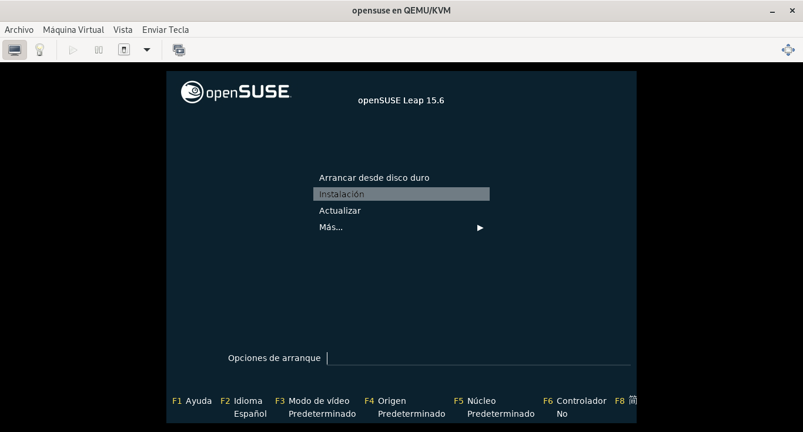
Task: Click F2 Idioma language option
Action: click(x=242, y=401)
